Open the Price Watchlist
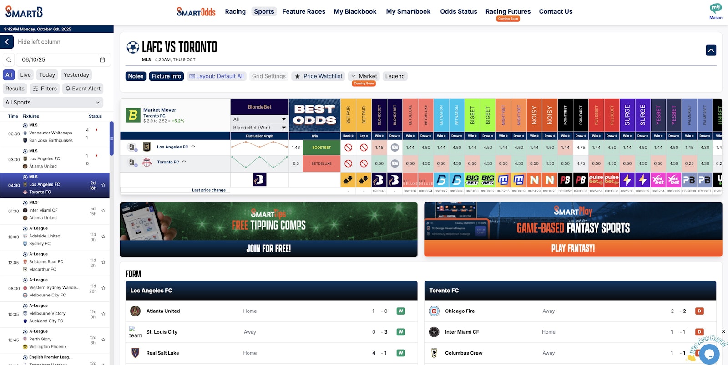This screenshot has width=728, height=365. point(318,76)
